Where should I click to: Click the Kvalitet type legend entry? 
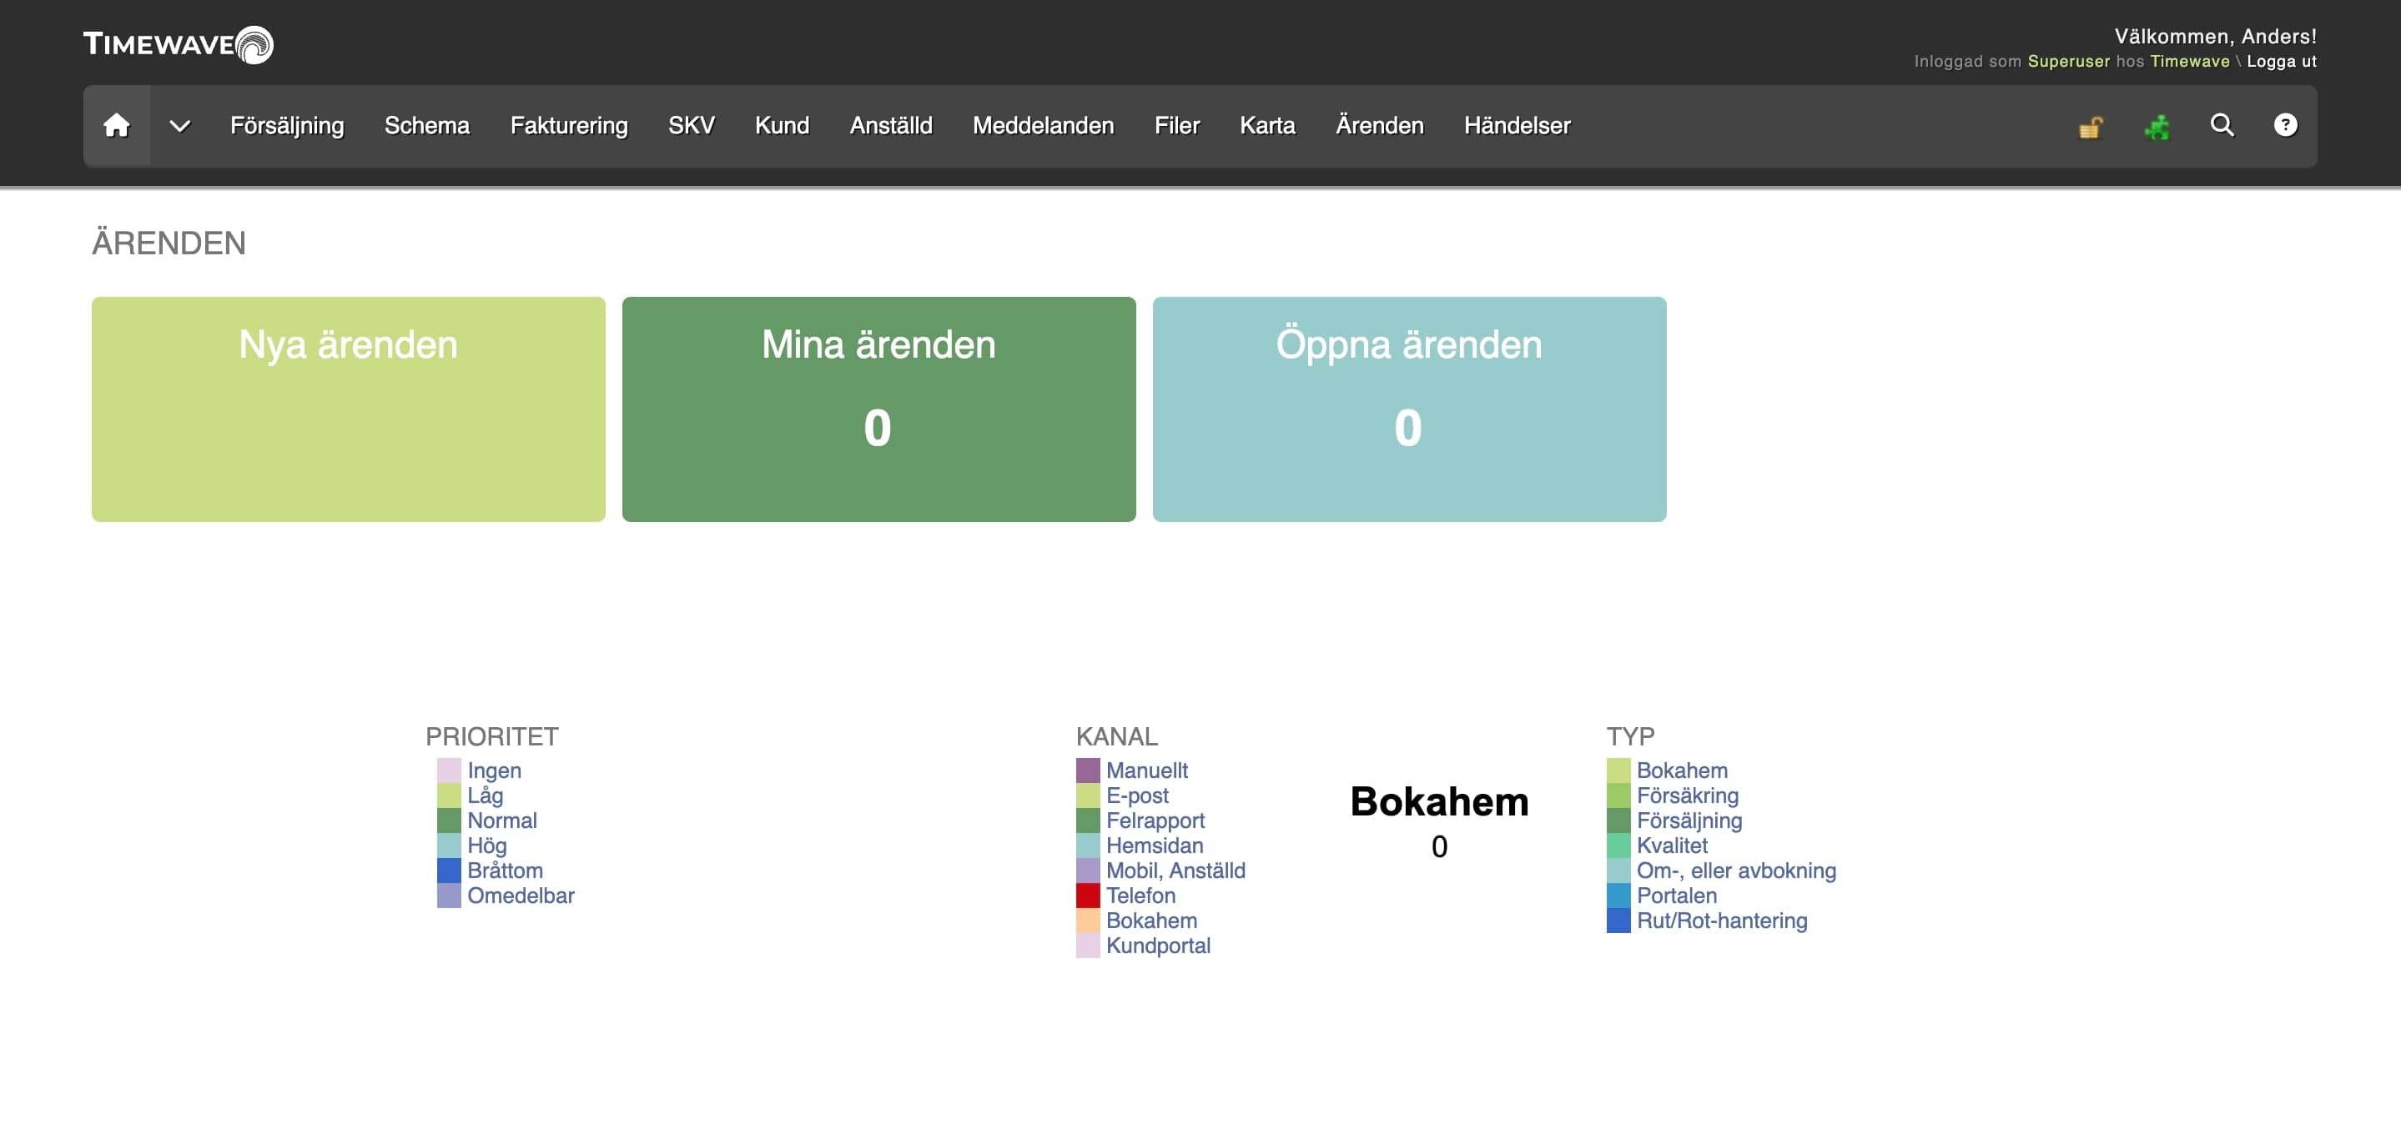tap(1672, 846)
